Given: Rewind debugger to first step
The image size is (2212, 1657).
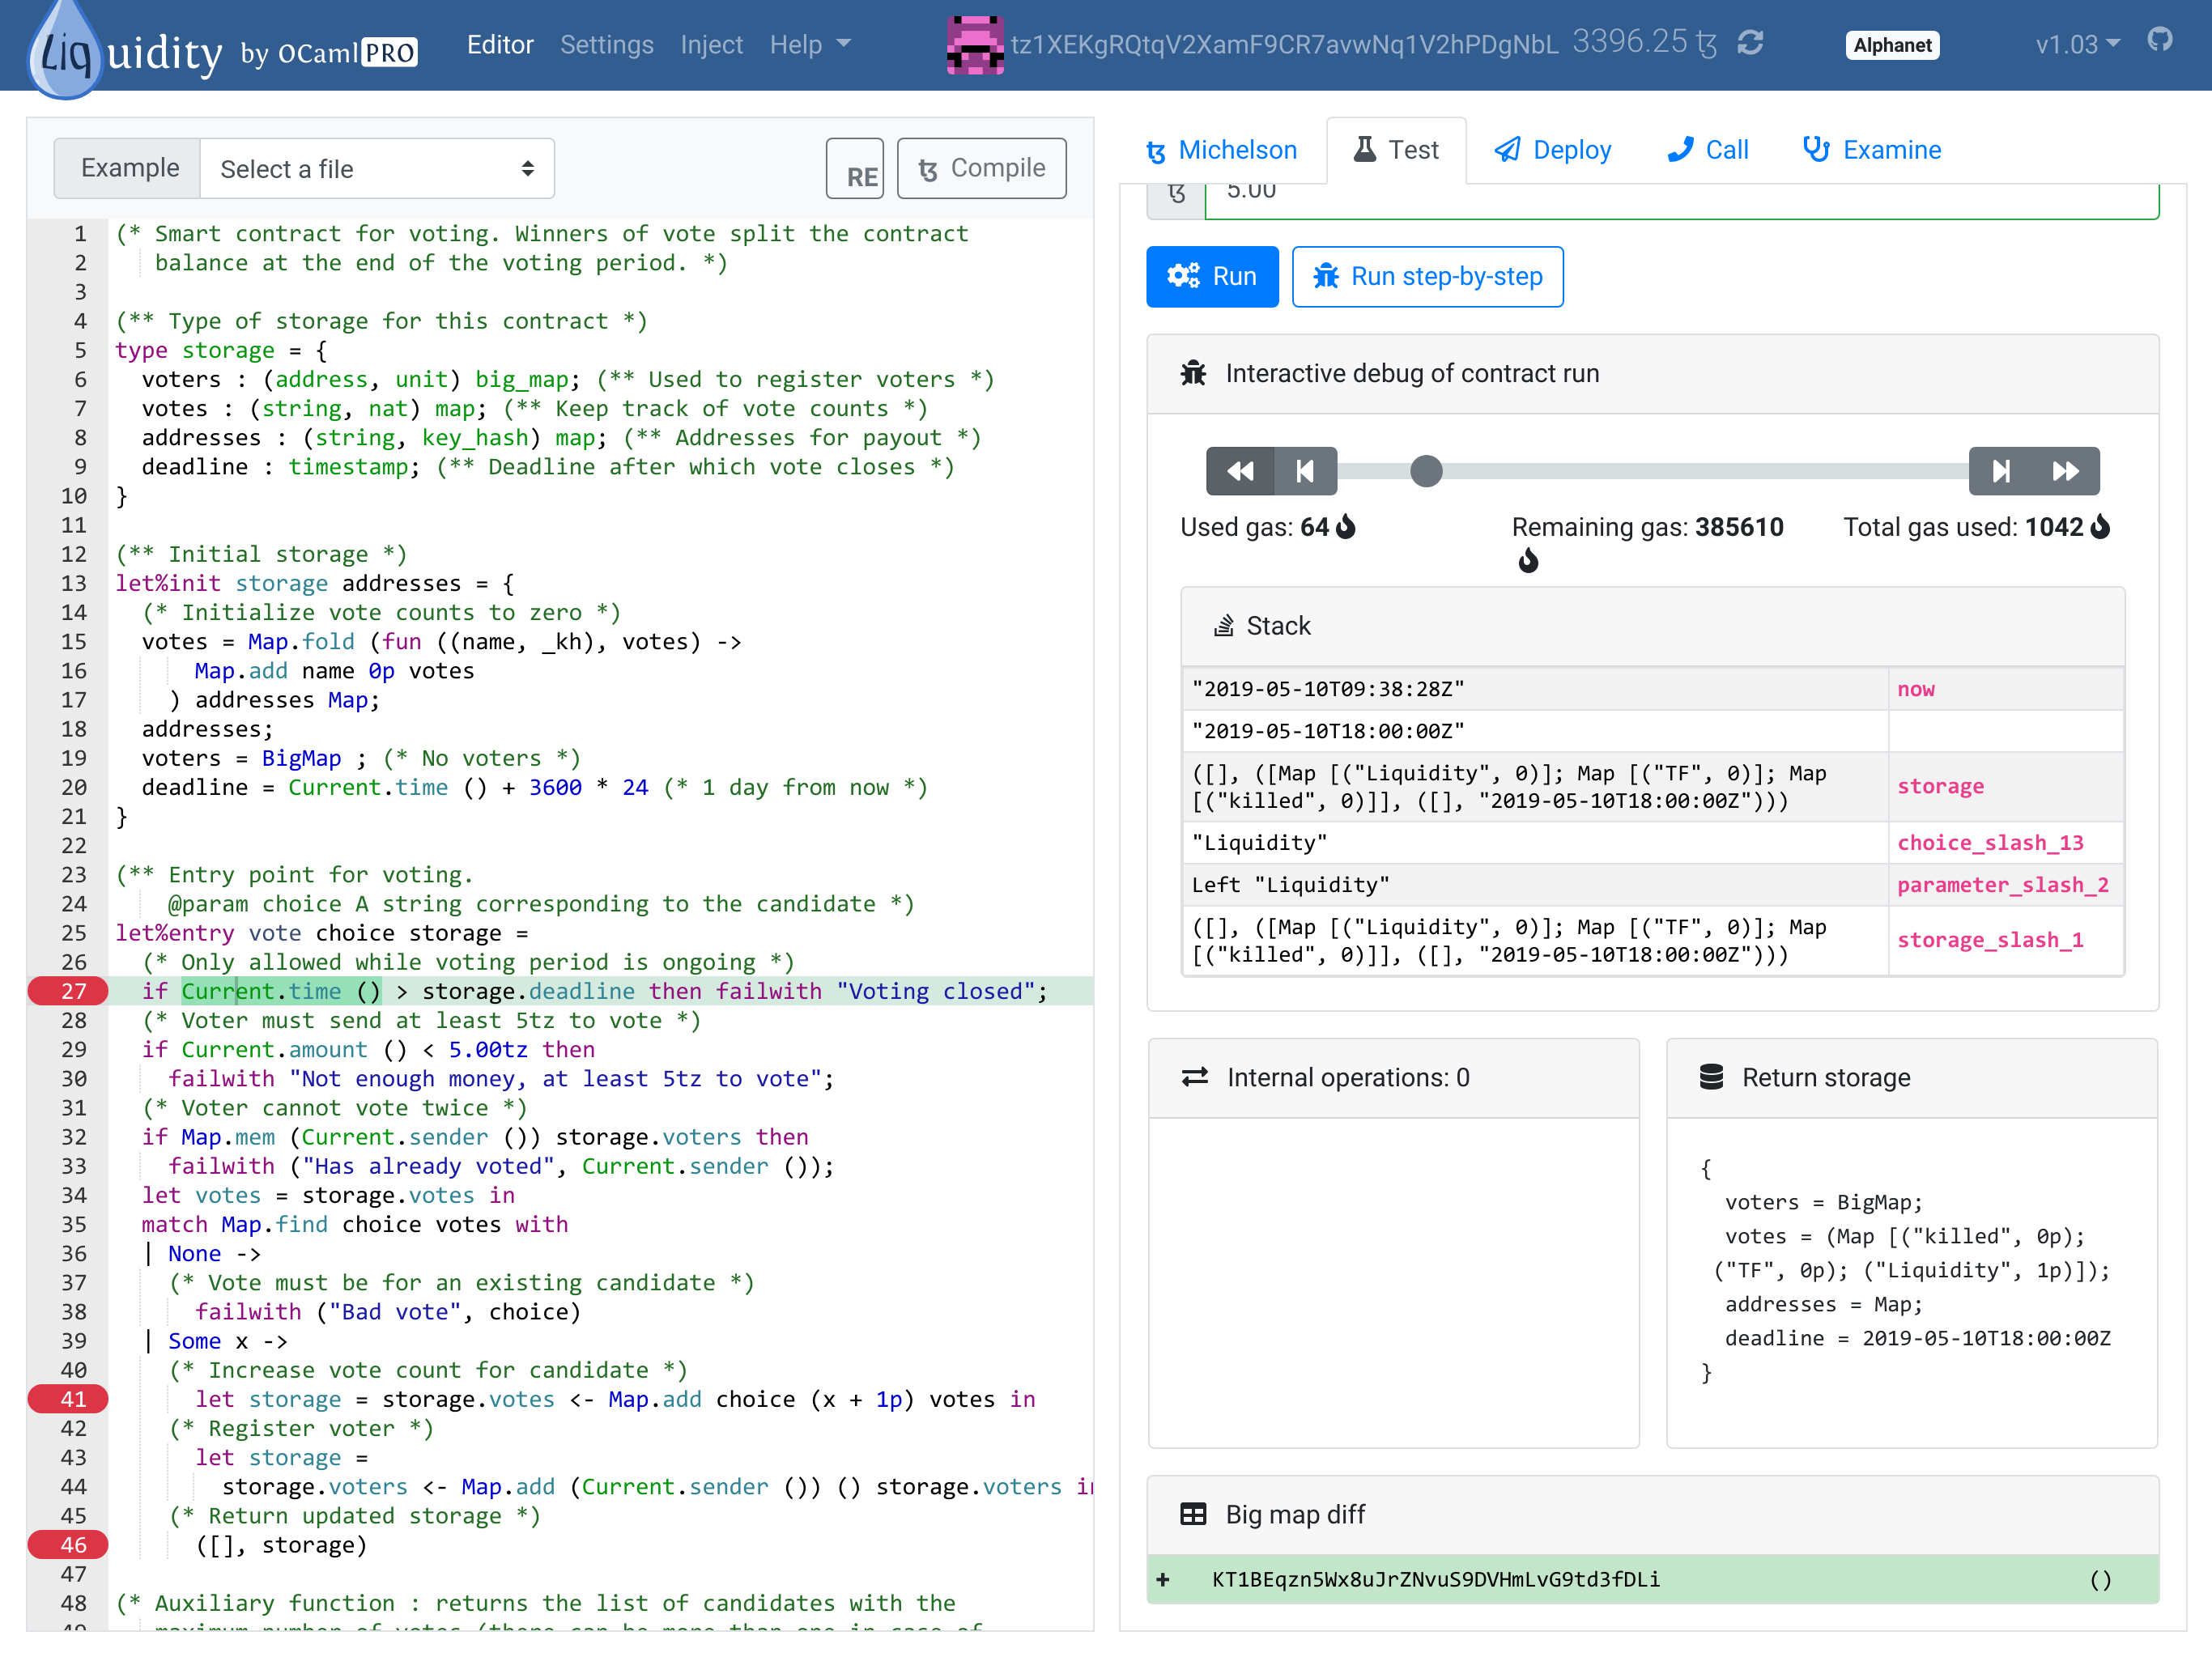Looking at the screenshot, I should tap(1240, 471).
